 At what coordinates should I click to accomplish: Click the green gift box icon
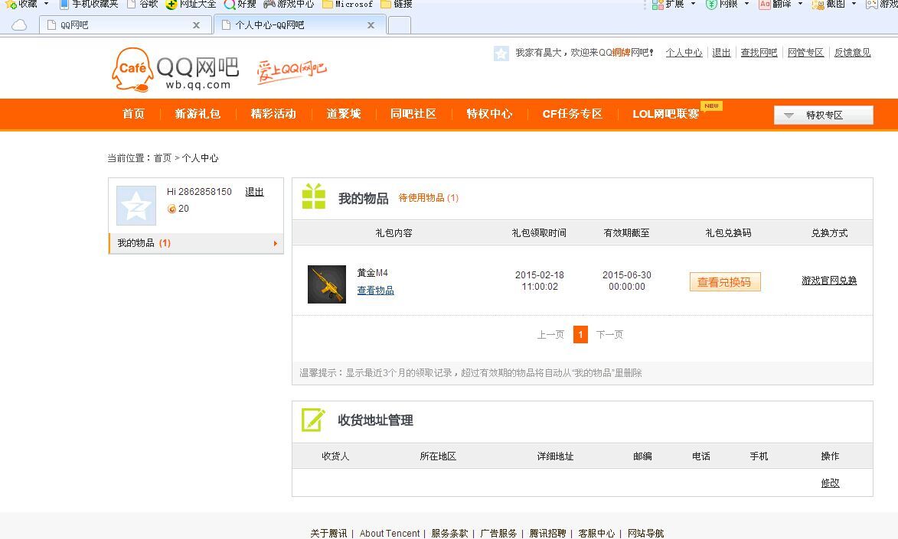click(314, 196)
